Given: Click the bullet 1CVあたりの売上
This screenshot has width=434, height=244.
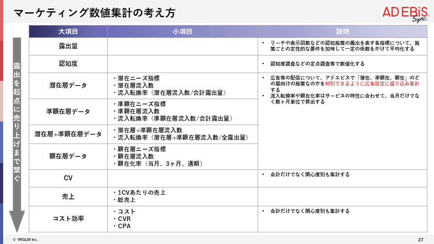Looking at the screenshot, I should 139,192.
